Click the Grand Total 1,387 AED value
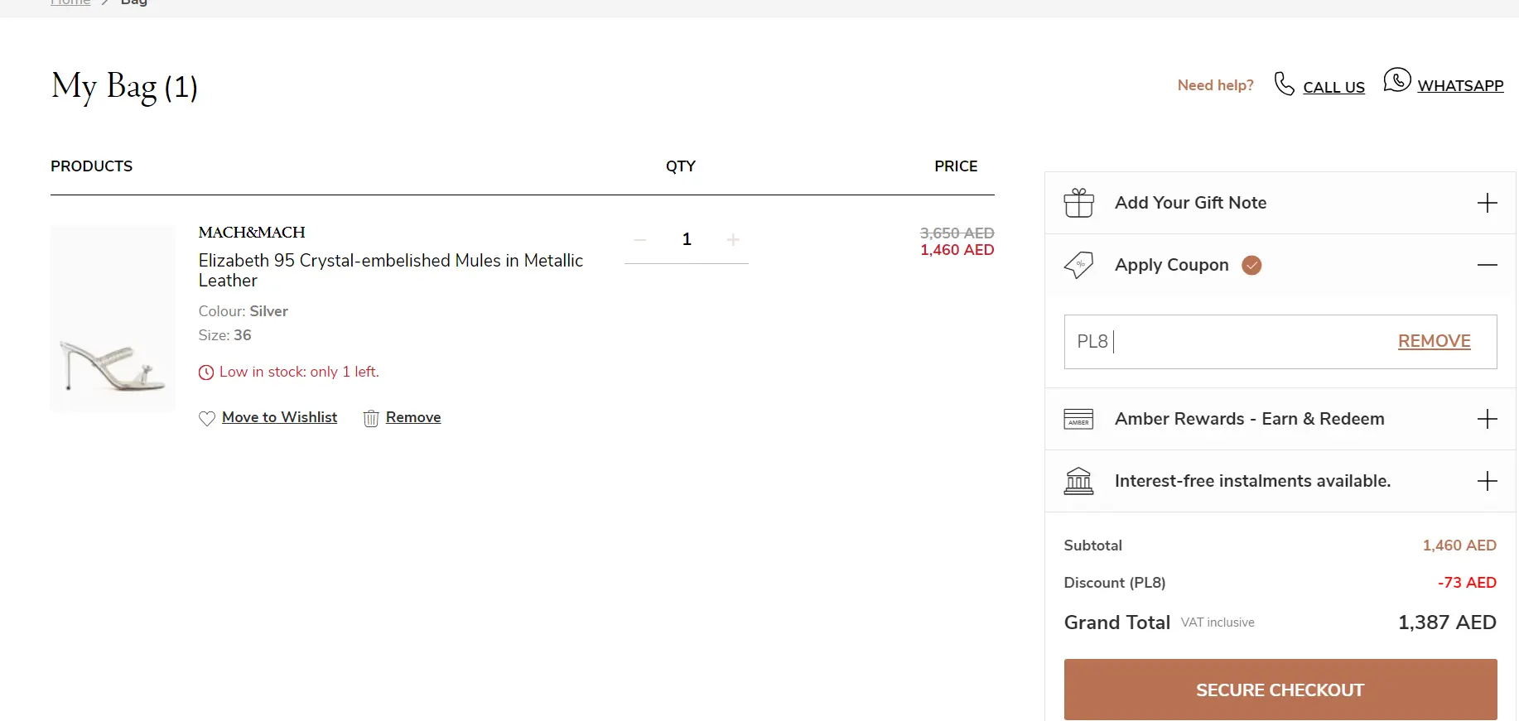 point(1447,622)
